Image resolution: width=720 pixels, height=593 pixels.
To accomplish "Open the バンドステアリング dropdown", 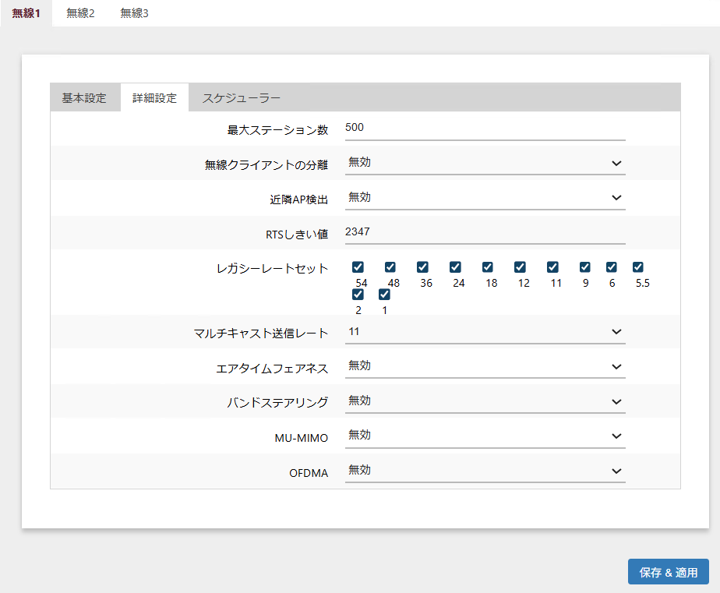I will pyautogui.click(x=485, y=401).
